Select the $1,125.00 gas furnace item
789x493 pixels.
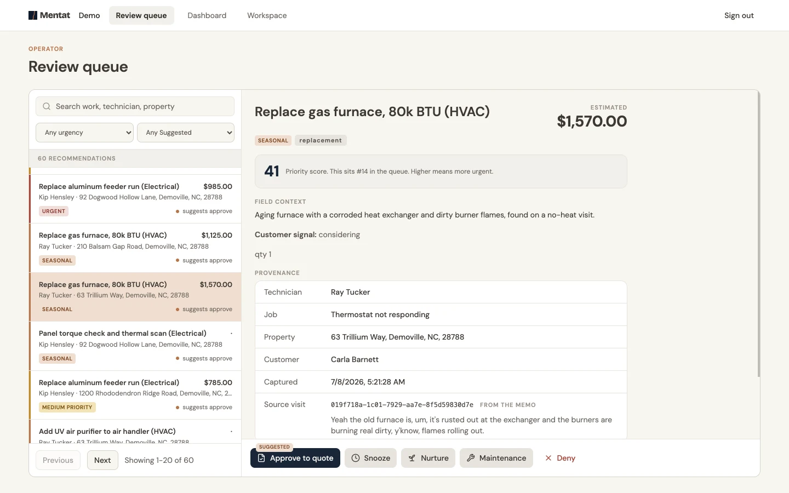point(135,248)
